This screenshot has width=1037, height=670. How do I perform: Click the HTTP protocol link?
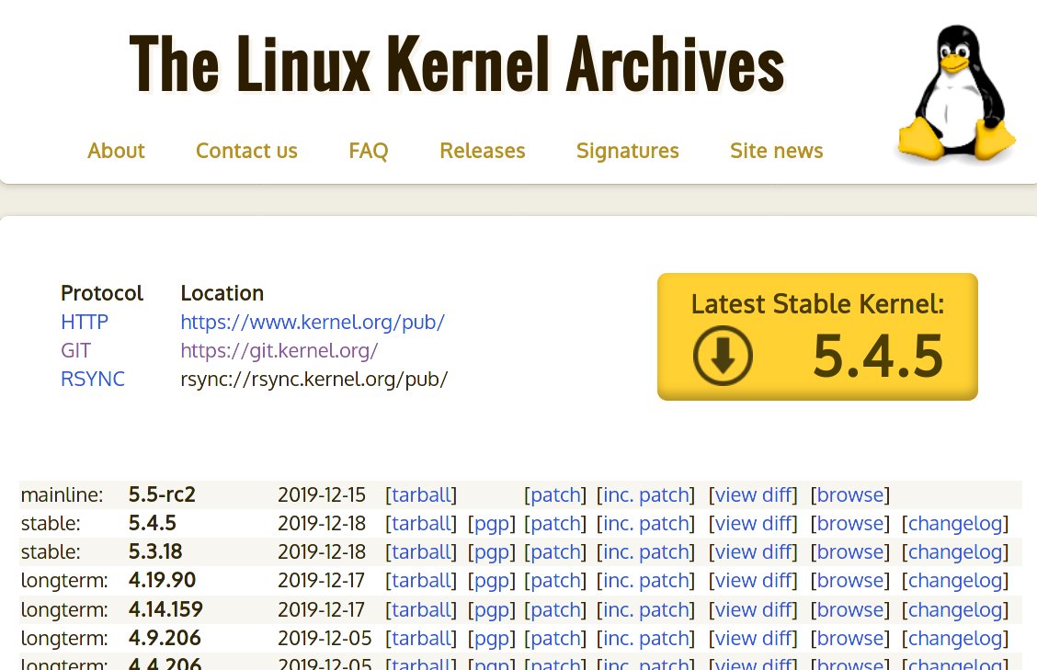(84, 322)
